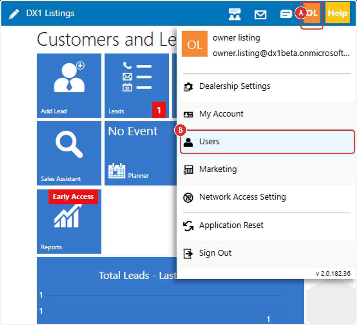Image resolution: width=357 pixels, height=325 pixels.
Task: Click the Add Lead tile
Action: click(x=69, y=86)
